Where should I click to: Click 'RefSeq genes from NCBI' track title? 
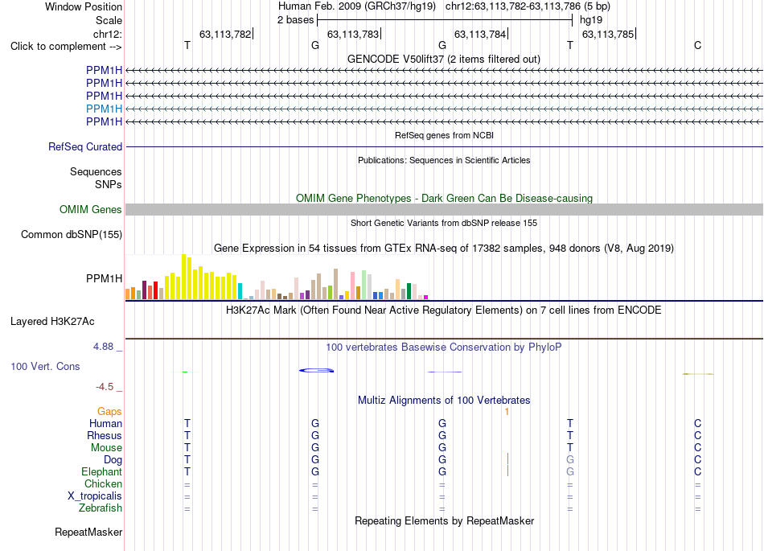coord(444,135)
